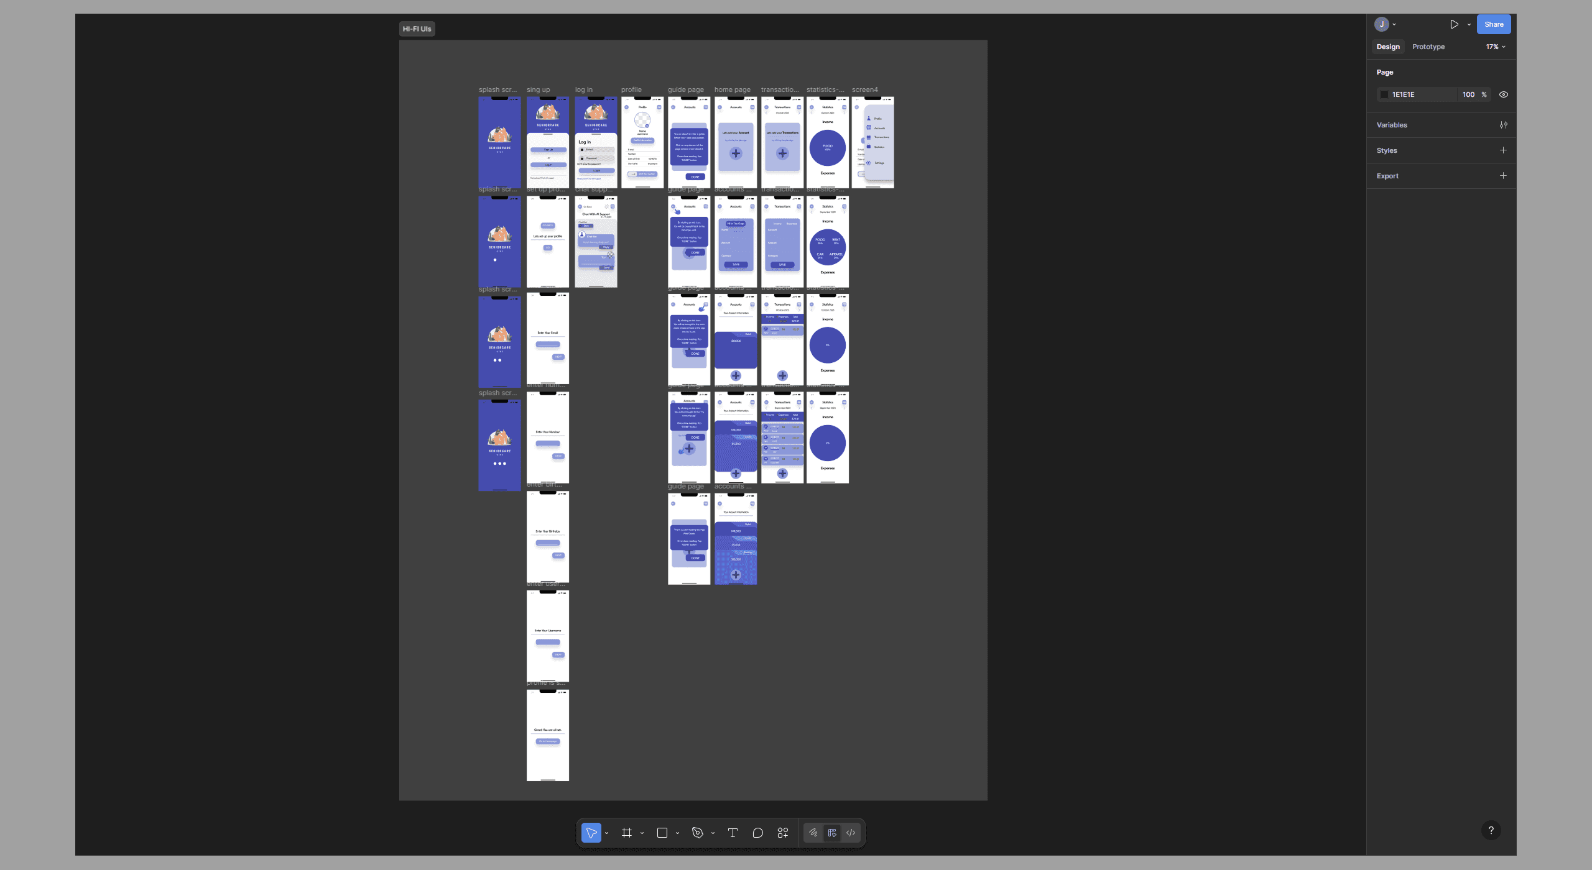Image resolution: width=1592 pixels, height=870 pixels.
Task: Select the Frame tool
Action: [627, 833]
